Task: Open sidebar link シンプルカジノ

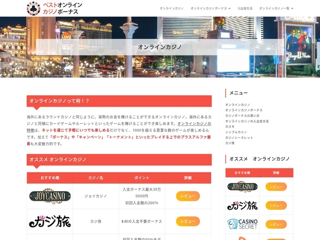Action: coord(236,132)
